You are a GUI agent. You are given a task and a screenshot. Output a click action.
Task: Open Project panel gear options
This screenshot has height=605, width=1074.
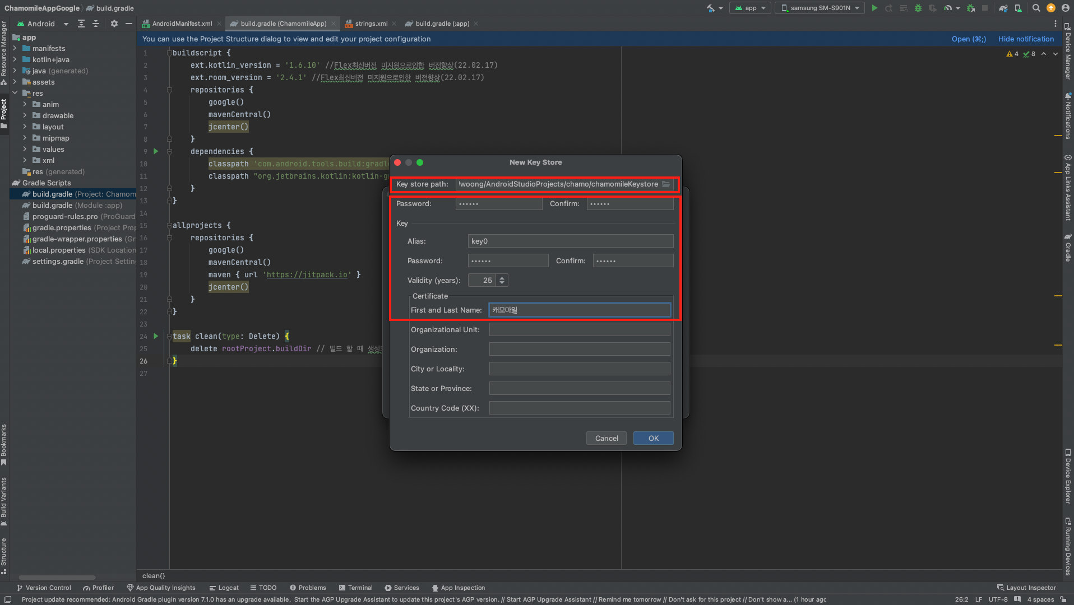[114, 24]
